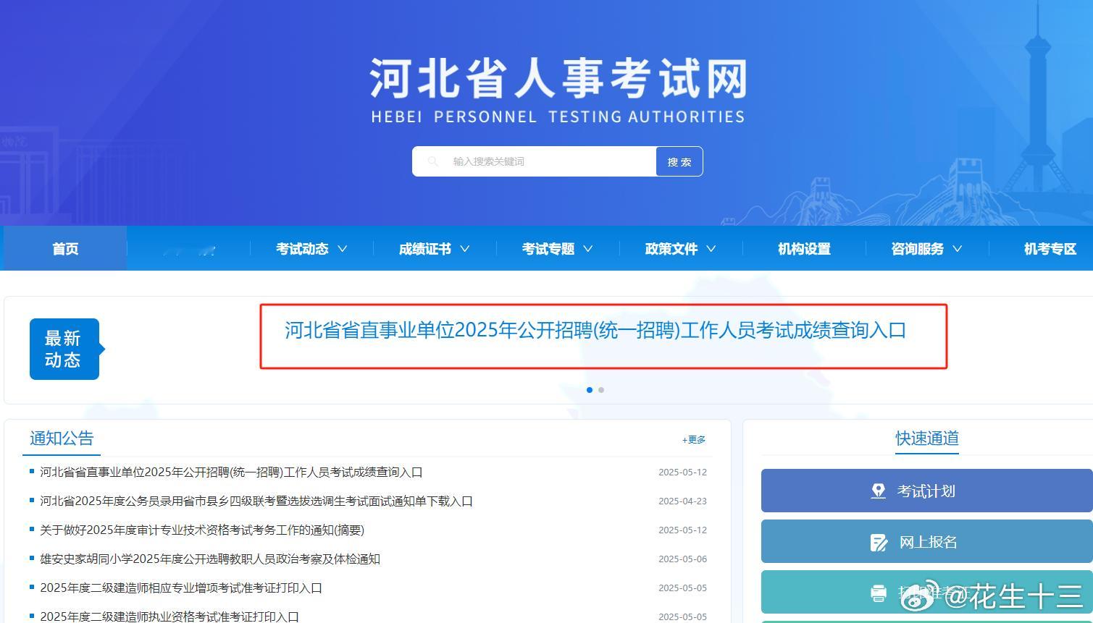Open the highlighted 成绩查询入口 banner headline
This screenshot has width=1093, height=623.
pos(595,331)
